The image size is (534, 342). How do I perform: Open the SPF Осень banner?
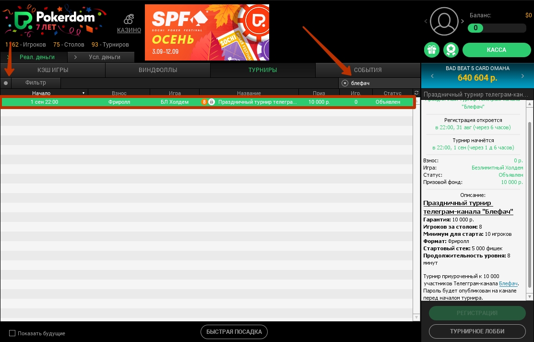(207, 32)
